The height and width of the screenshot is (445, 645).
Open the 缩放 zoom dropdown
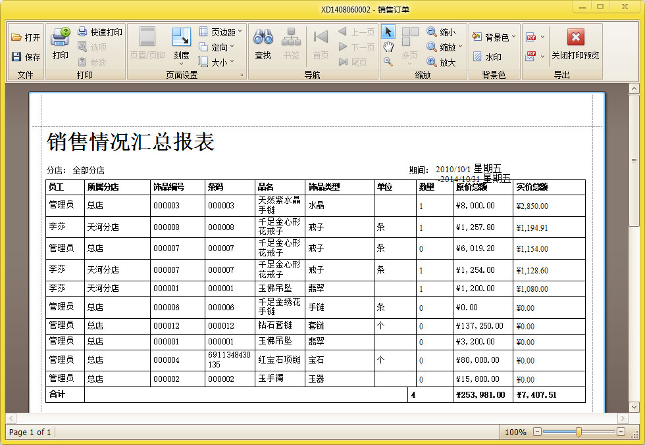tap(445, 47)
